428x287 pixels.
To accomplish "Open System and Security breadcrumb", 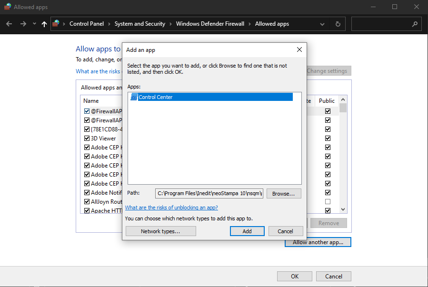I will [140, 24].
